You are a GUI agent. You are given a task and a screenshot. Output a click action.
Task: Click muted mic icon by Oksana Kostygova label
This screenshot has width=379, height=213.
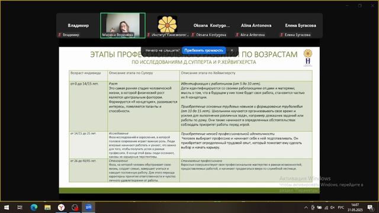pos(193,35)
